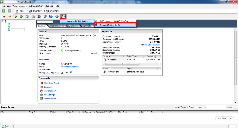Image resolution: width=238 pixels, height=128 pixels.
Task: Click the green Power On play button
Action: [16, 16]
